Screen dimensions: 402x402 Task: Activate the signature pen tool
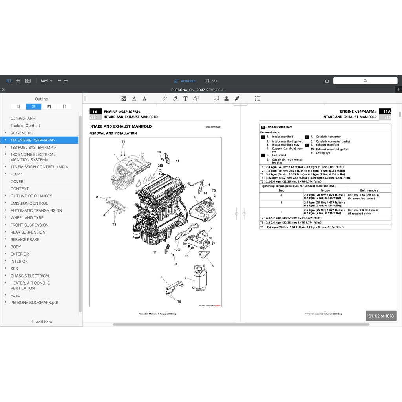point(237,99)
